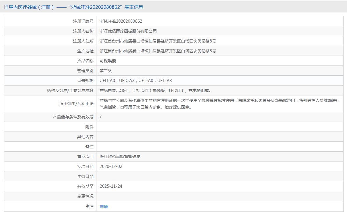Click the 注册人住所 label

(x=83, y=41)
